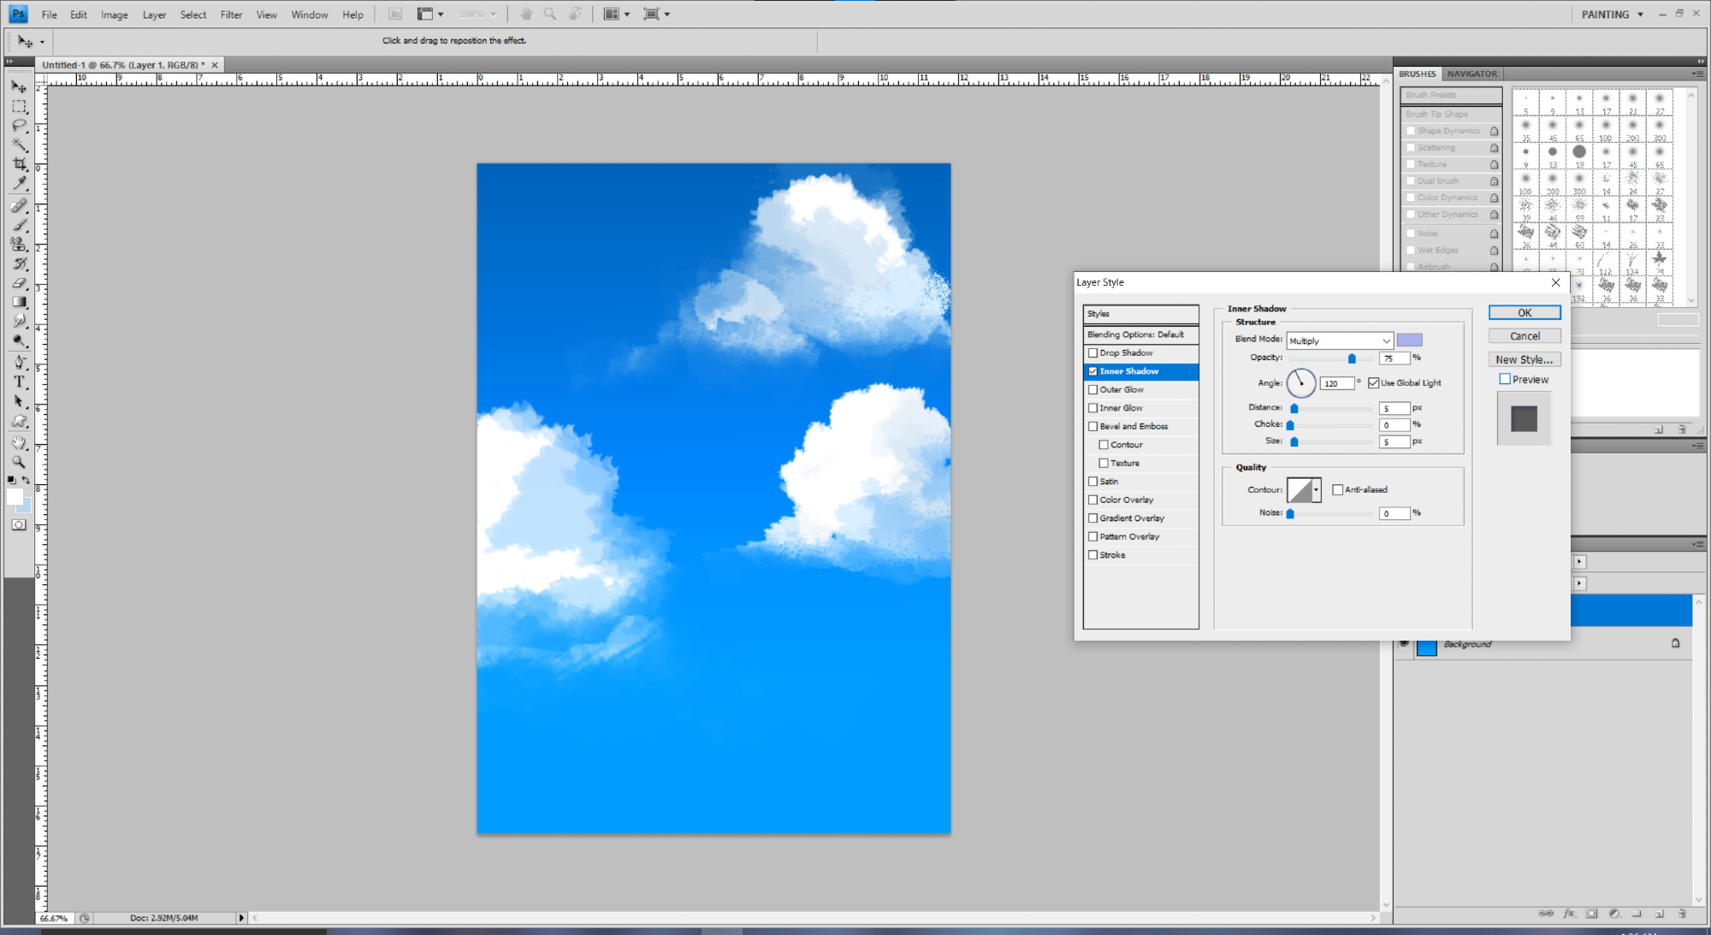Open the Contour picker dropdown arrow
The width and height of the screenshot is (1711, 935).
tap(1316, 490)
